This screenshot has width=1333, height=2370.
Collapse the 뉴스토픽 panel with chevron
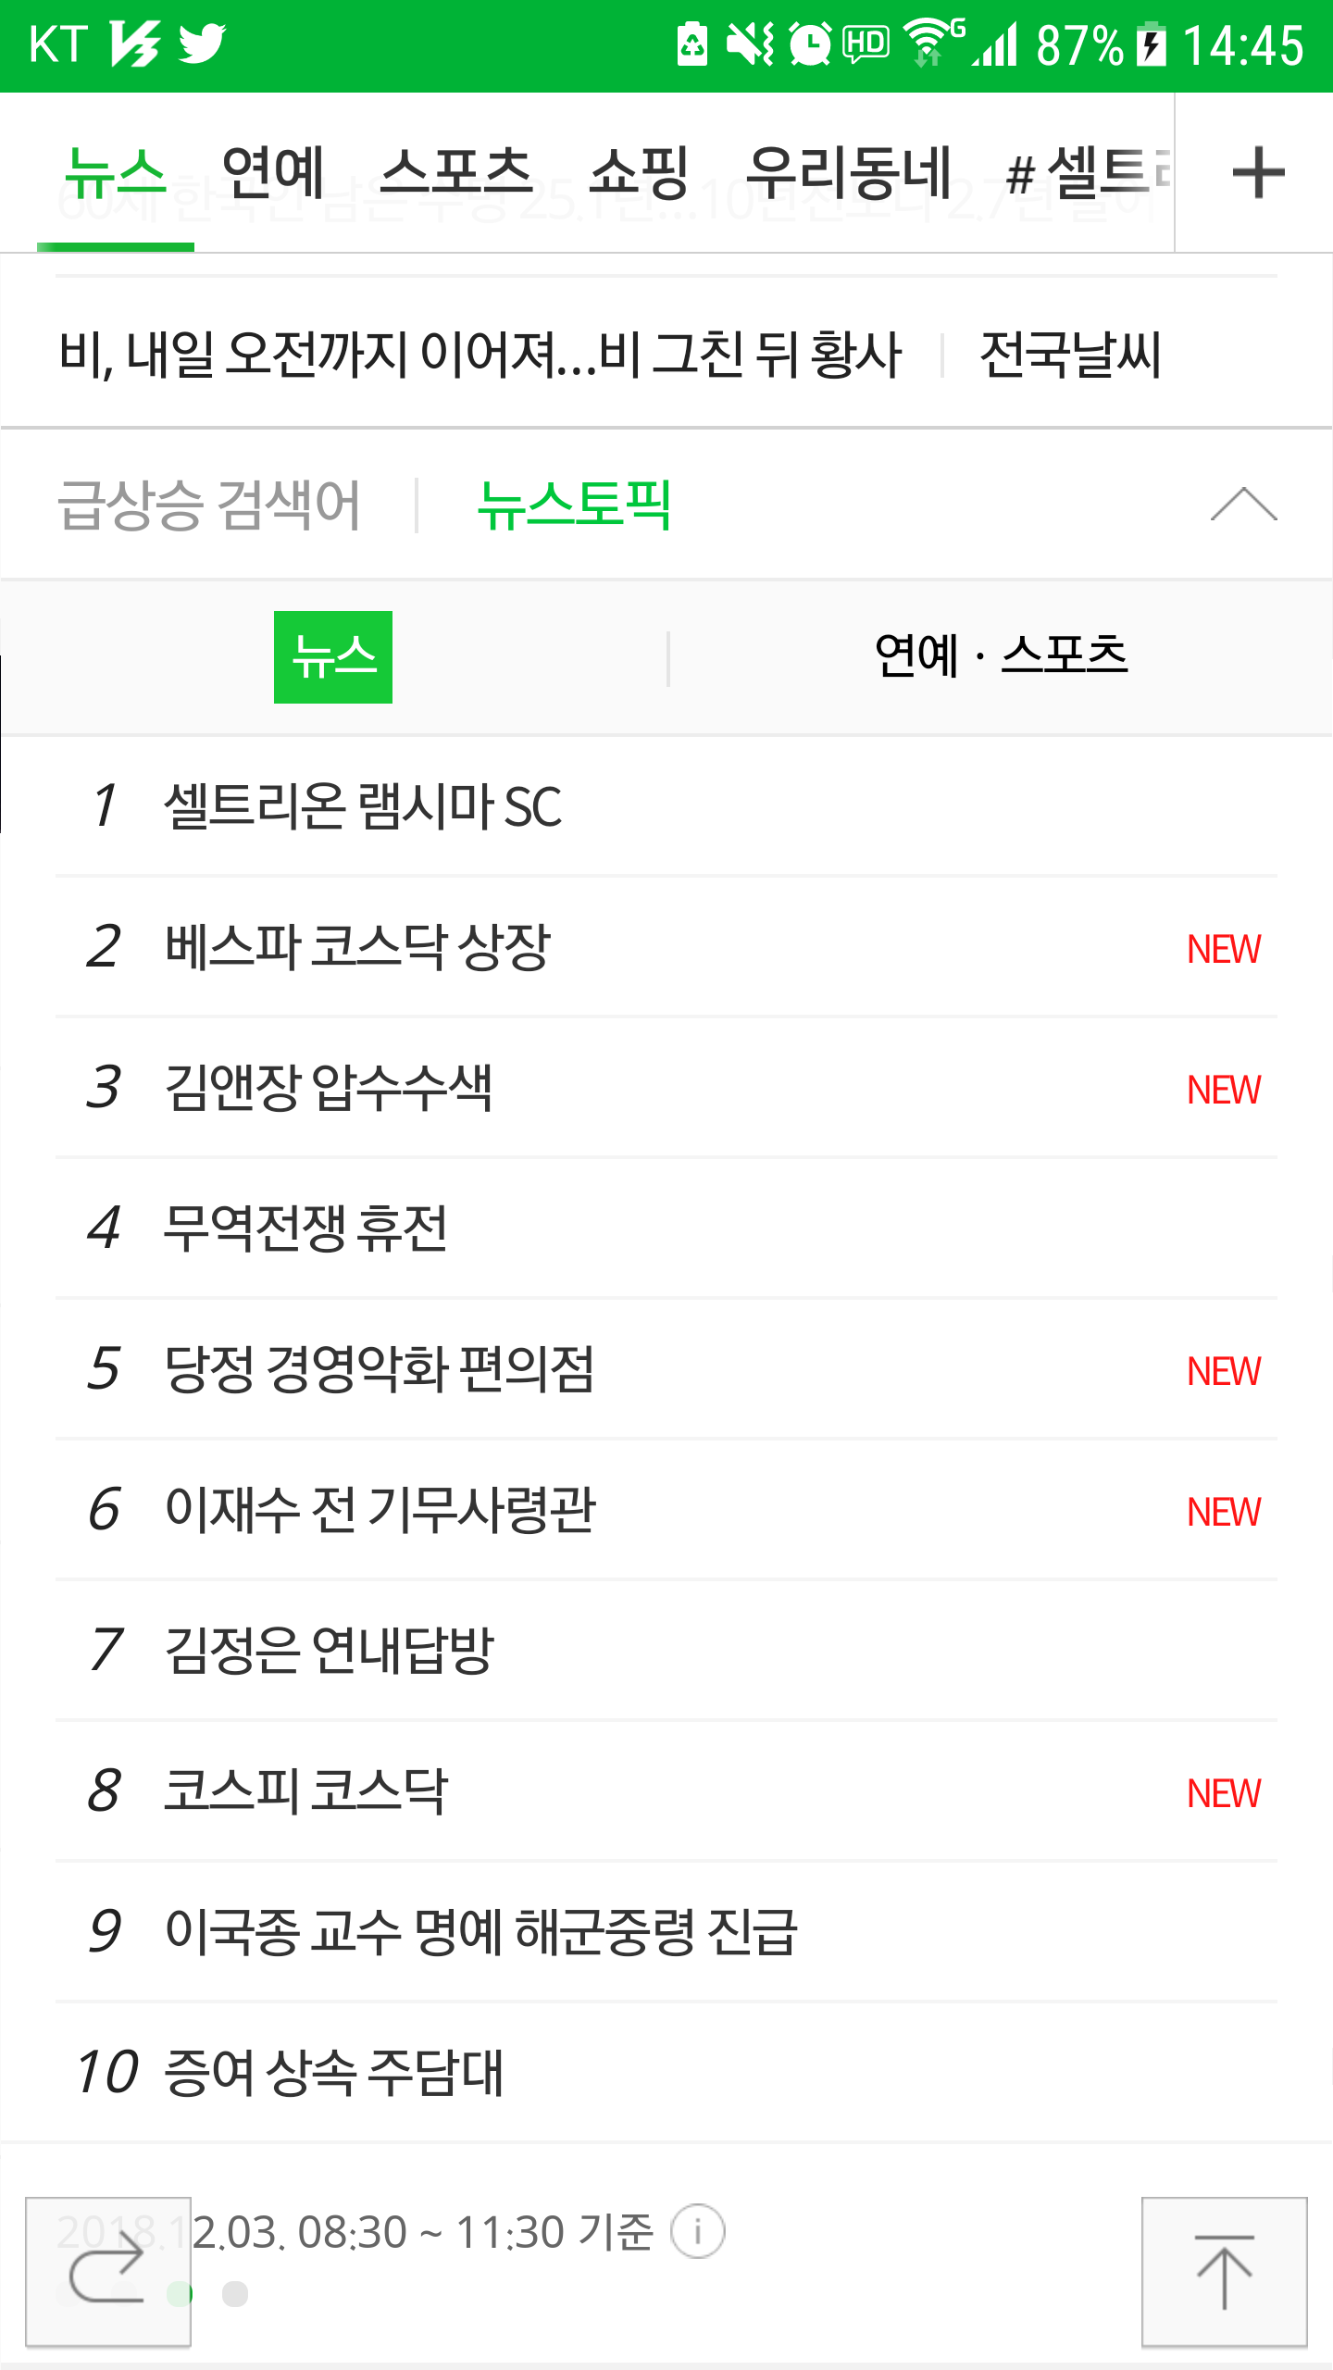pyautogui.click(x=1243, y=505)
